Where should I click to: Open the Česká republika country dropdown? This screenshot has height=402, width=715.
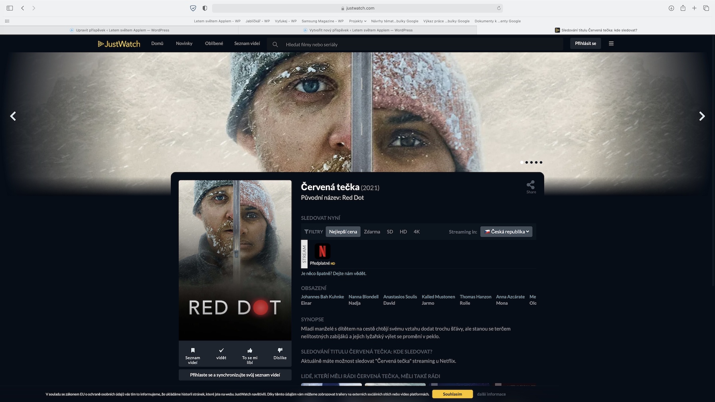(506, 232)
